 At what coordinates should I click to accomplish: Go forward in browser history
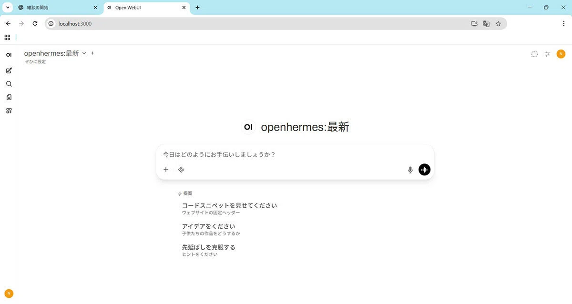(21, 23)
